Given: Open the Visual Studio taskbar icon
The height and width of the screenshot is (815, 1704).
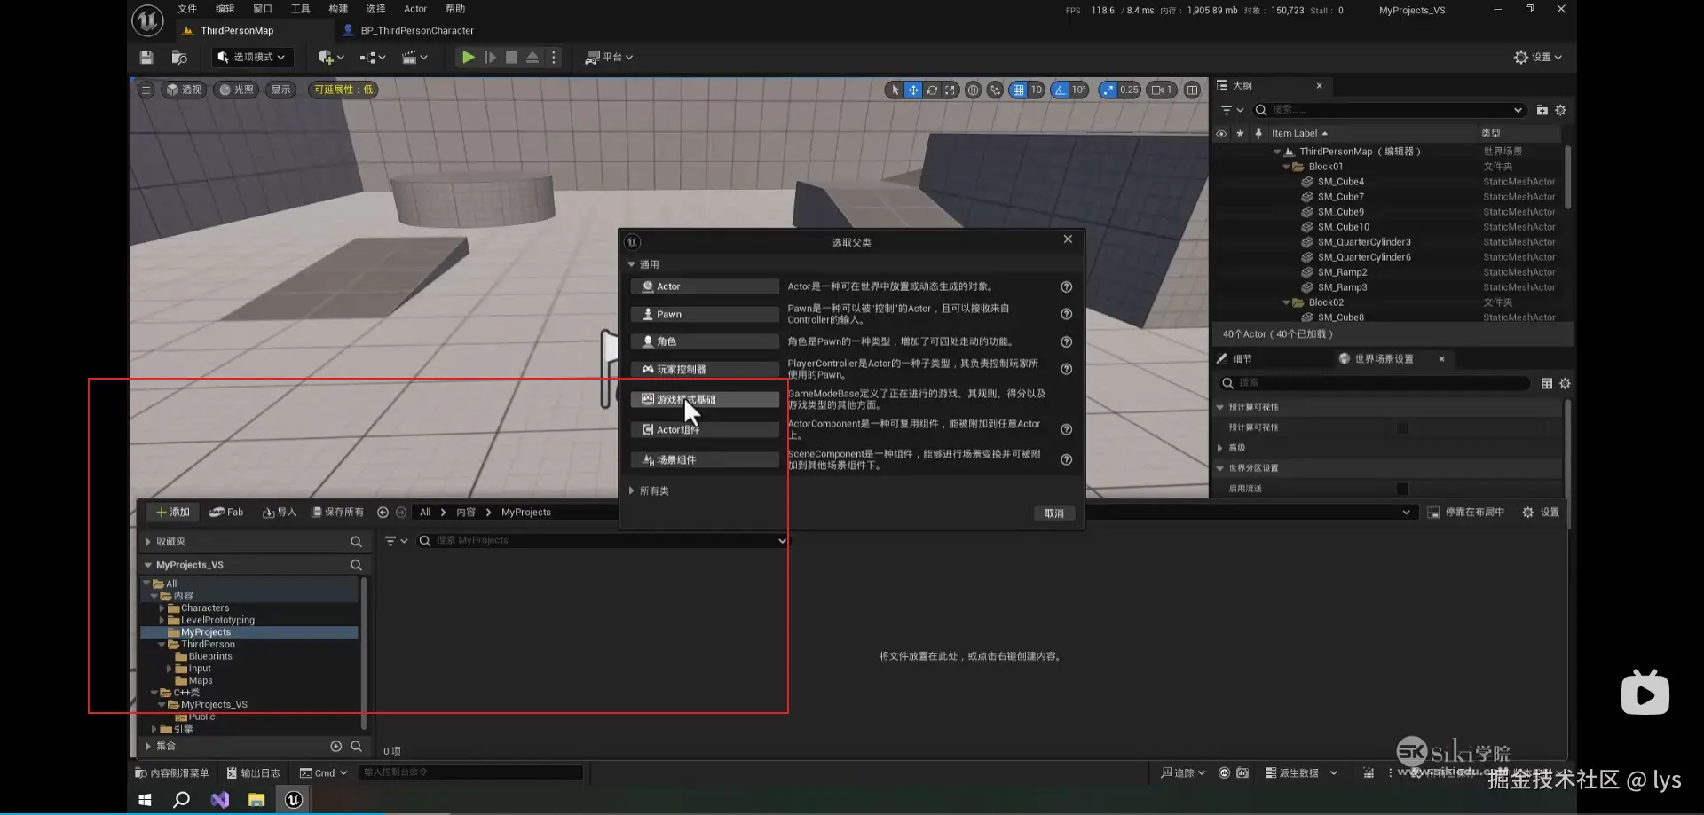Looking at the screenshot, I should 219,799.
